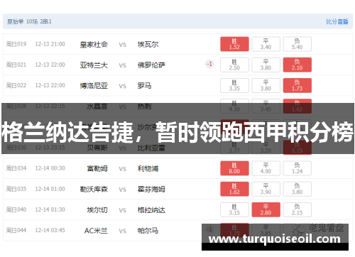This screenshot has width=355, height=257.
Task: Click the kickoff time 12-14 00:30
Action: 50,168
